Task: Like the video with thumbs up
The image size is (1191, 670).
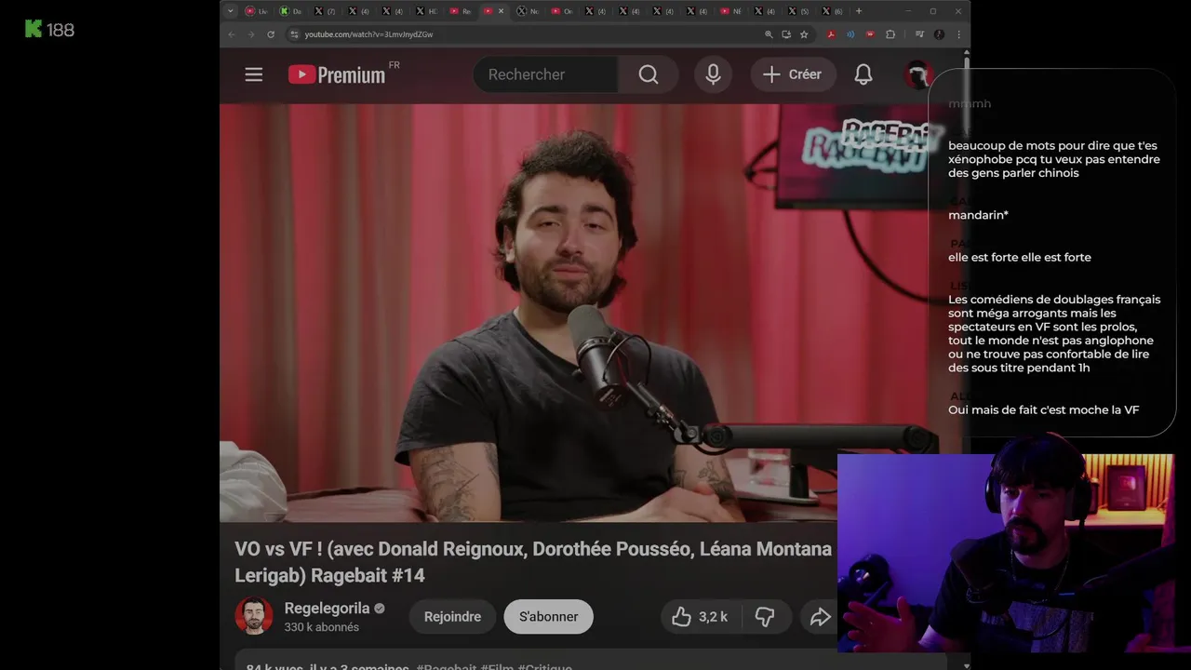Action: 682,616
